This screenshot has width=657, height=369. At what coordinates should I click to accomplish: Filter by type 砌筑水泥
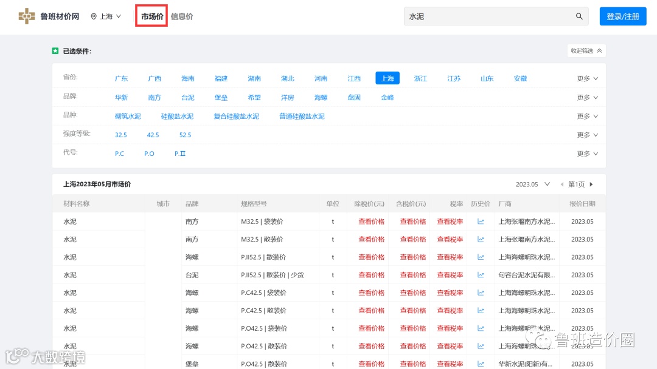point(128,116)
